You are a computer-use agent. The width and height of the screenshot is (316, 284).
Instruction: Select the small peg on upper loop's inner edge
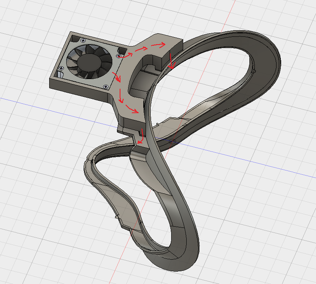(x=254, y=71)
